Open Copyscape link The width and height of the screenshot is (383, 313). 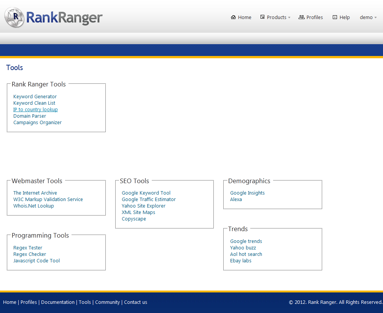pos(134,219)
